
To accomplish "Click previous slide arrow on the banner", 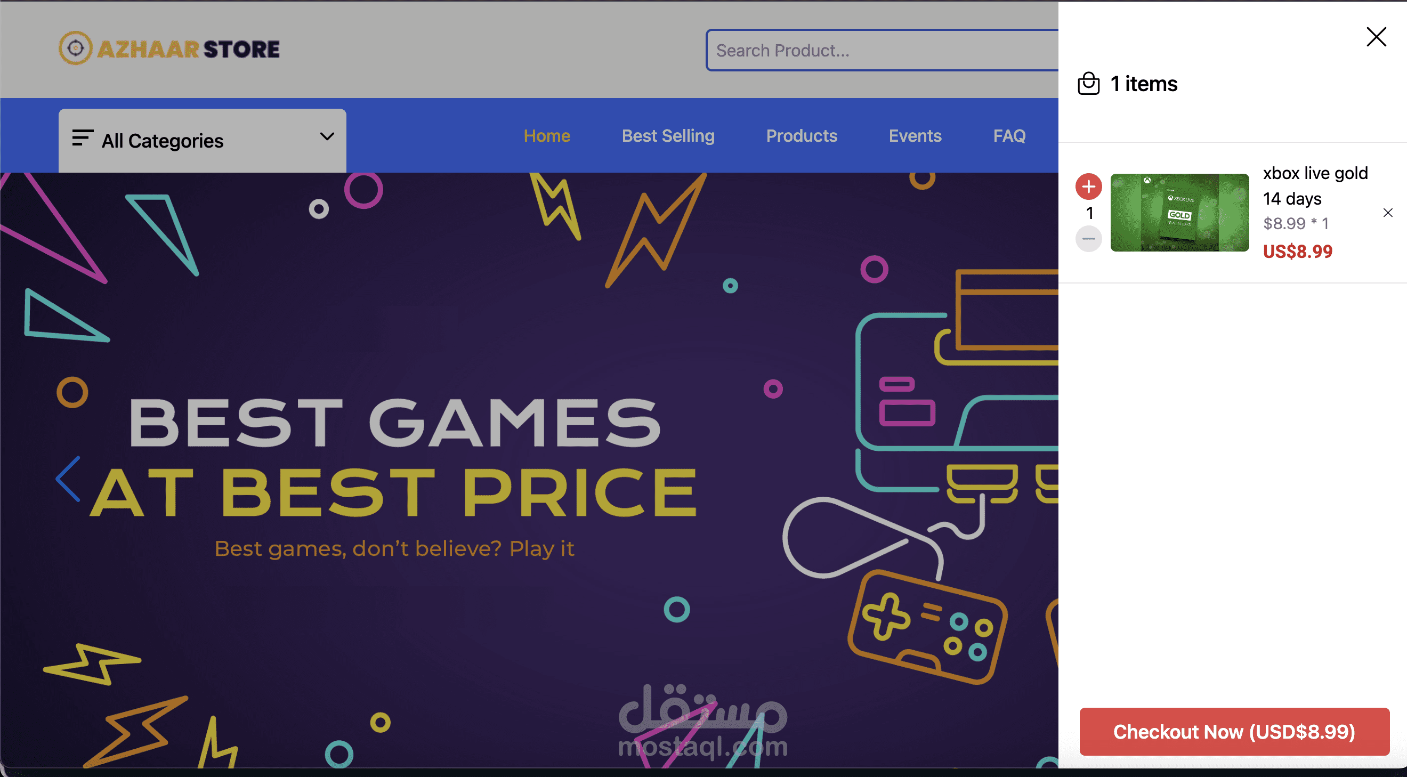I will (x=68, y=479).
